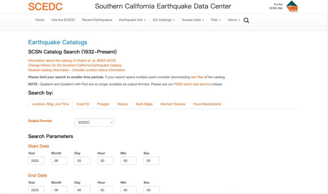
Task: Open the Output Format SCEDC dropdown
Action: [94, 123]
